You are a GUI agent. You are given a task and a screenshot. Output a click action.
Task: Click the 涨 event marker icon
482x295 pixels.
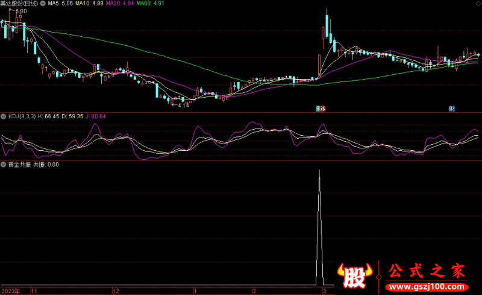pyautogui.click(x=322, y=109)
